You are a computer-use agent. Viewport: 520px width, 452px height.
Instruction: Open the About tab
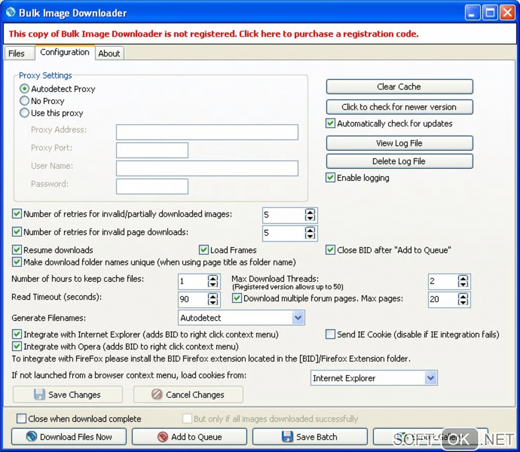click(x=109, y=54)
